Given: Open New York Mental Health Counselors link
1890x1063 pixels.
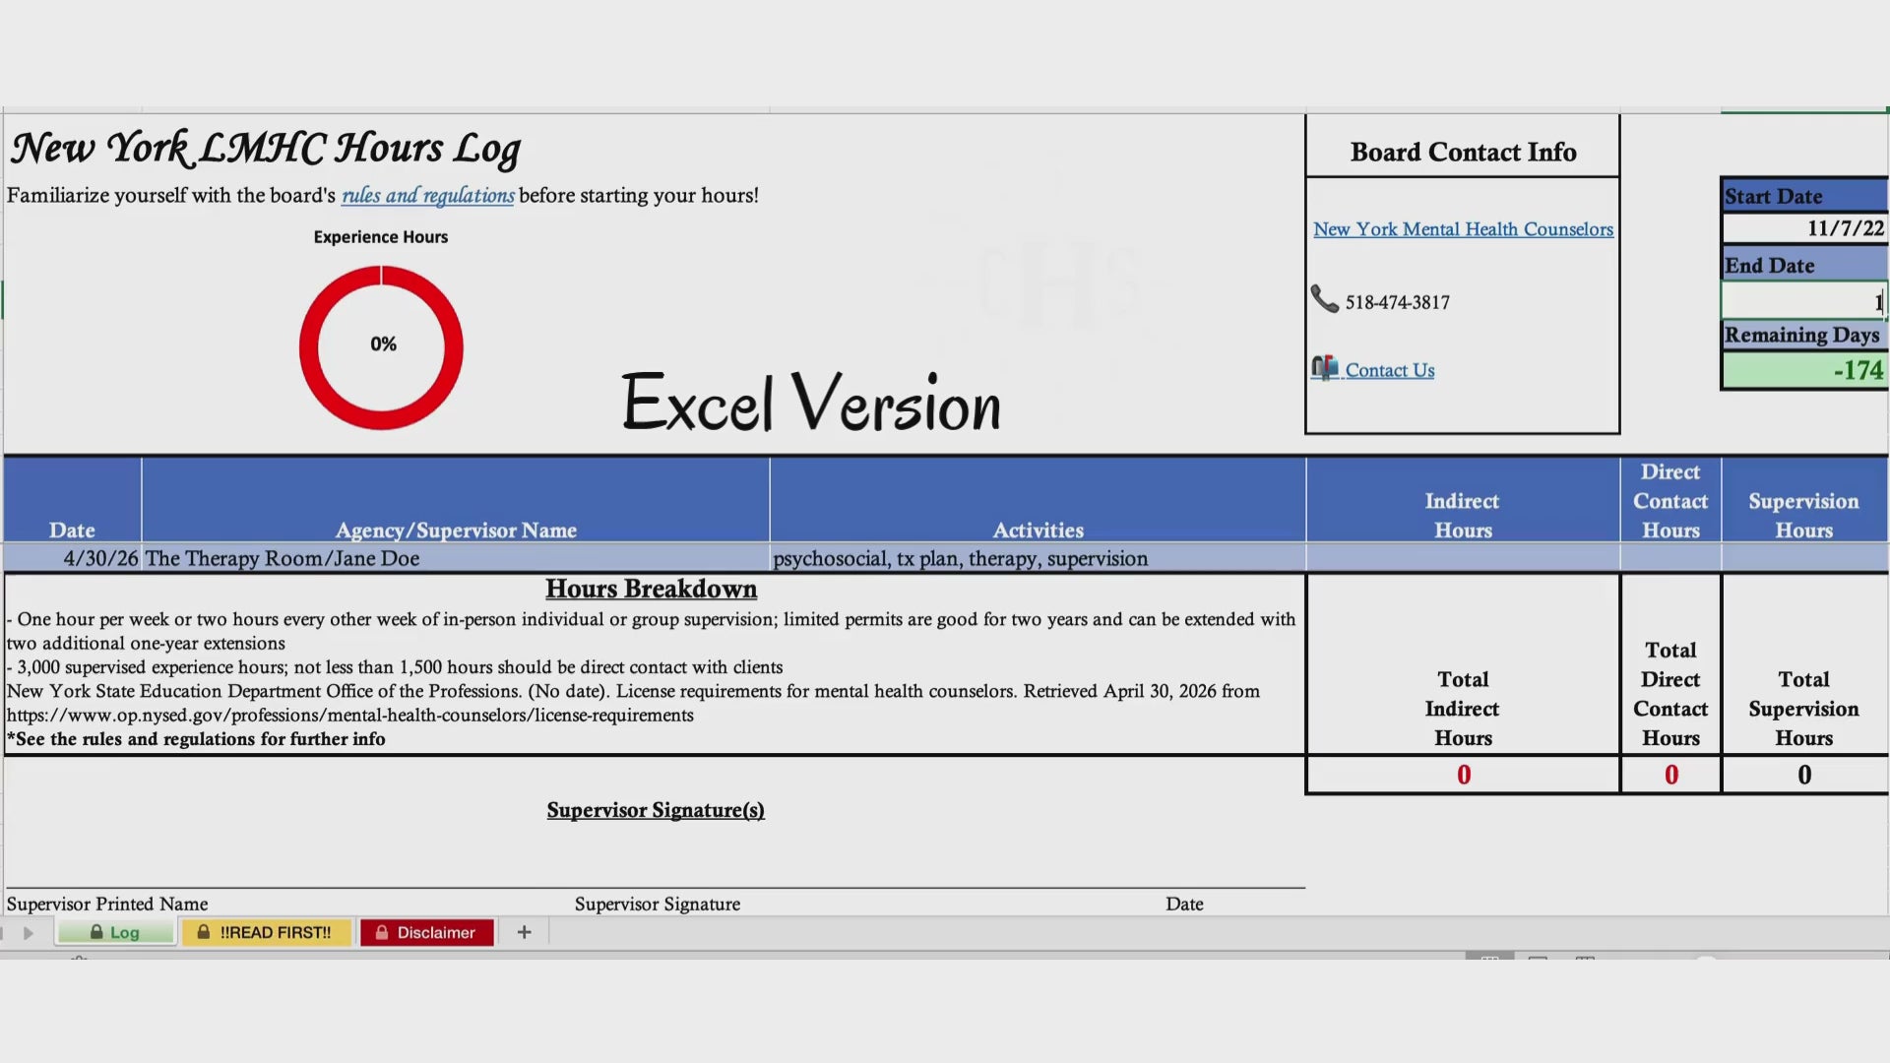Looking at the screenshot, I should (1463, 229).
